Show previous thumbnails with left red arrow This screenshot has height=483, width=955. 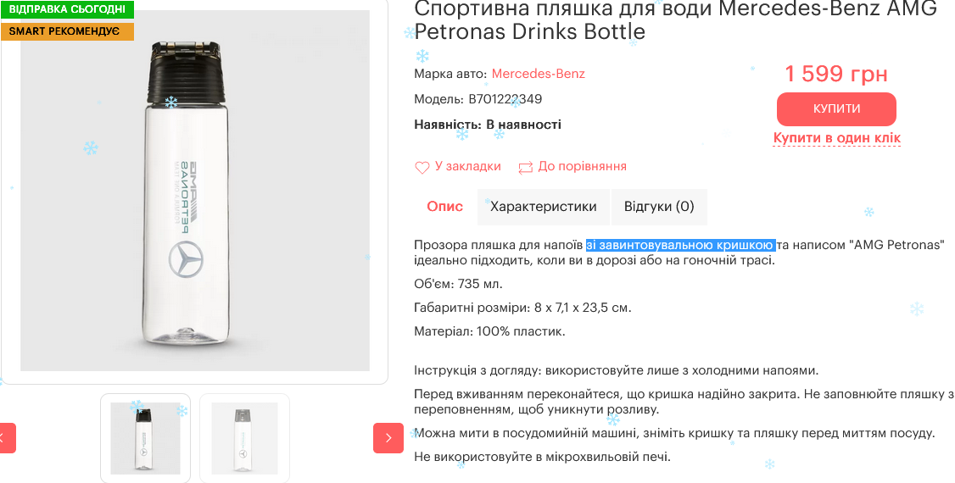coord(6,438)
